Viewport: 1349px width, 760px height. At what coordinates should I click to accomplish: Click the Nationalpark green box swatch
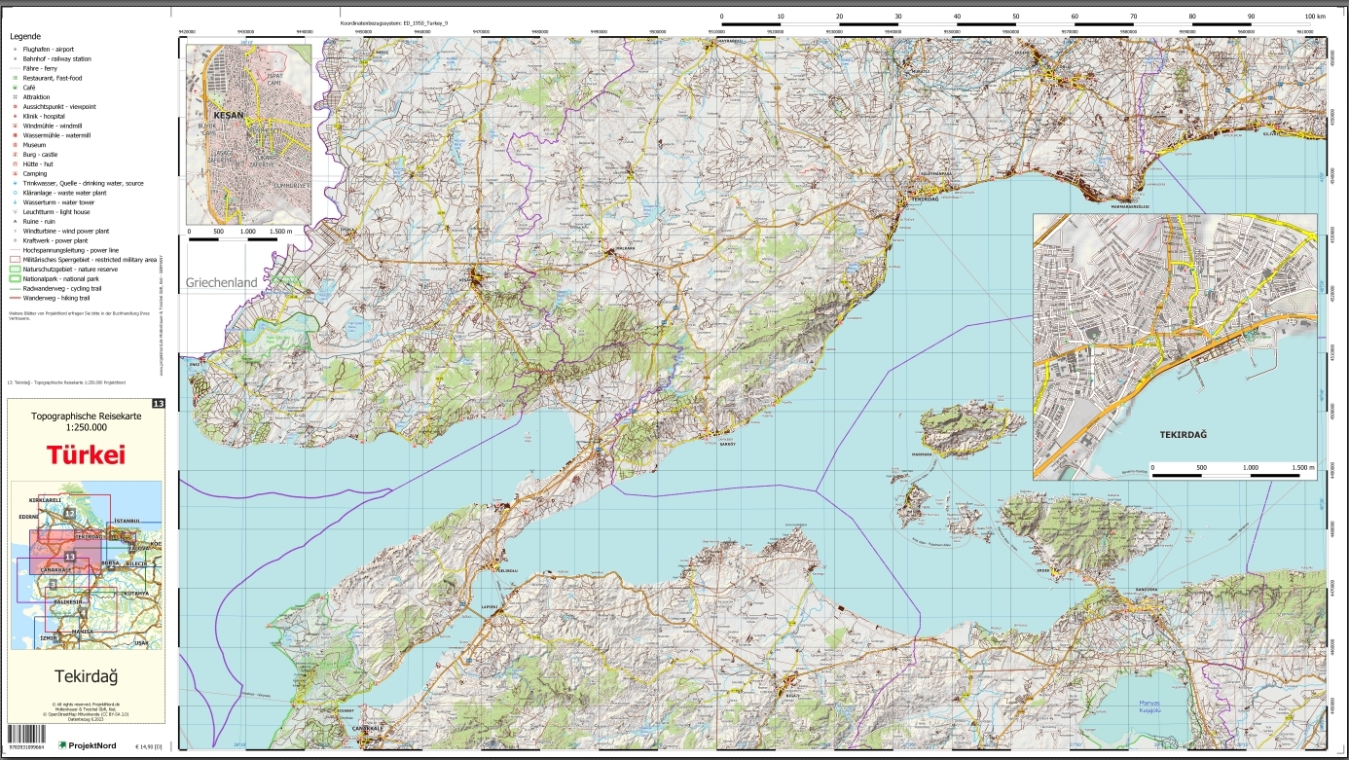pyautogui.click(x=16, y=279)
